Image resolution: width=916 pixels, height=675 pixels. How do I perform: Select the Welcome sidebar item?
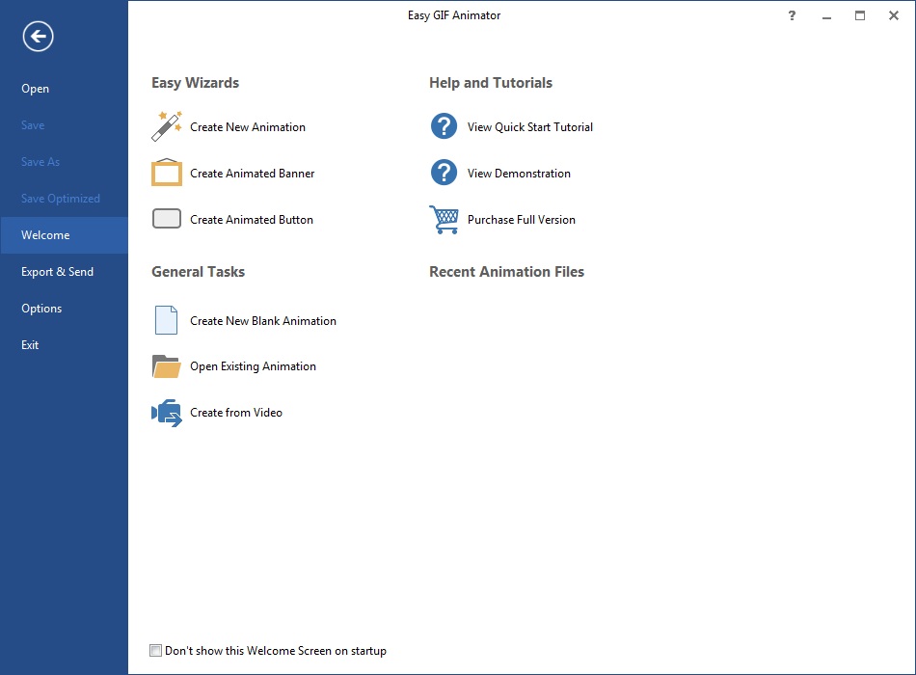pyautogui.click(x=64, y=235)
